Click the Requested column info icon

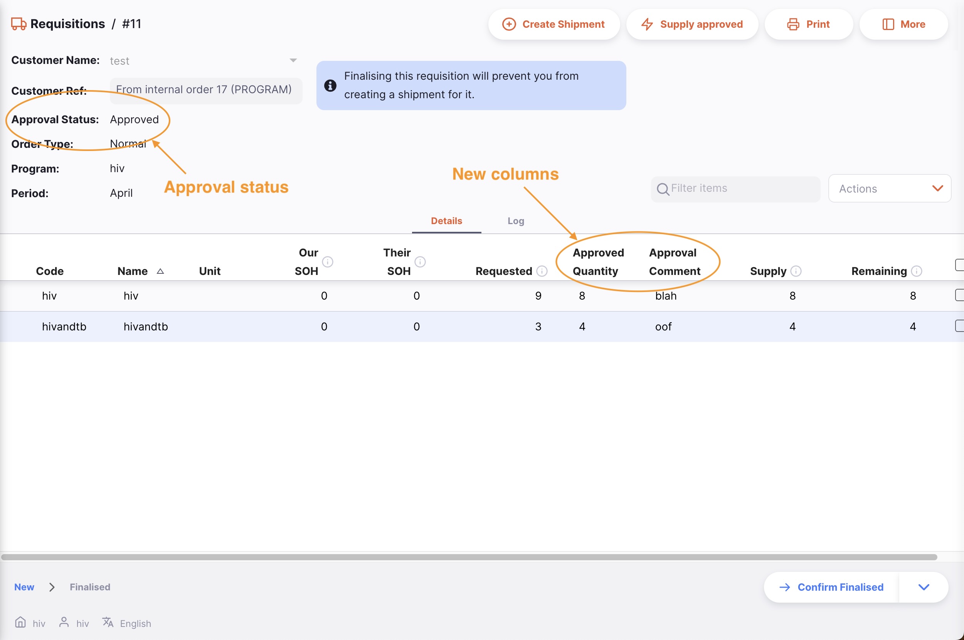tap(542, 271)
